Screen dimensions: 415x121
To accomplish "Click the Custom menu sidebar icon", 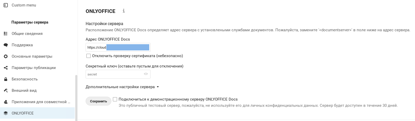I will click(6, 5).
